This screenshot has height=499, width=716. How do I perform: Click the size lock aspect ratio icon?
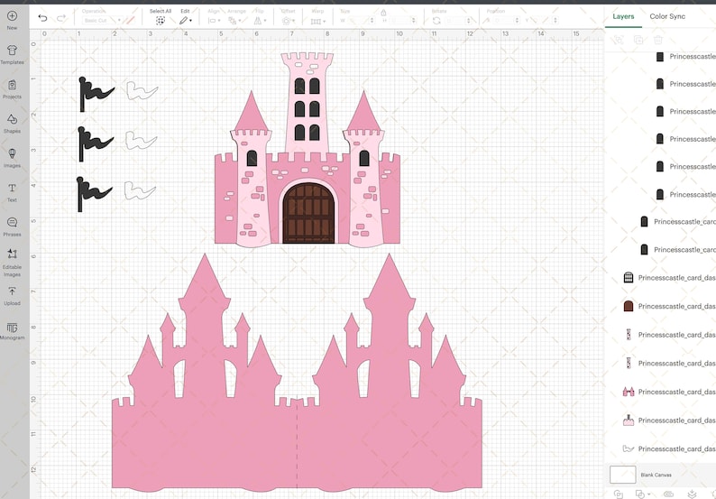click(x=383, y=13)
